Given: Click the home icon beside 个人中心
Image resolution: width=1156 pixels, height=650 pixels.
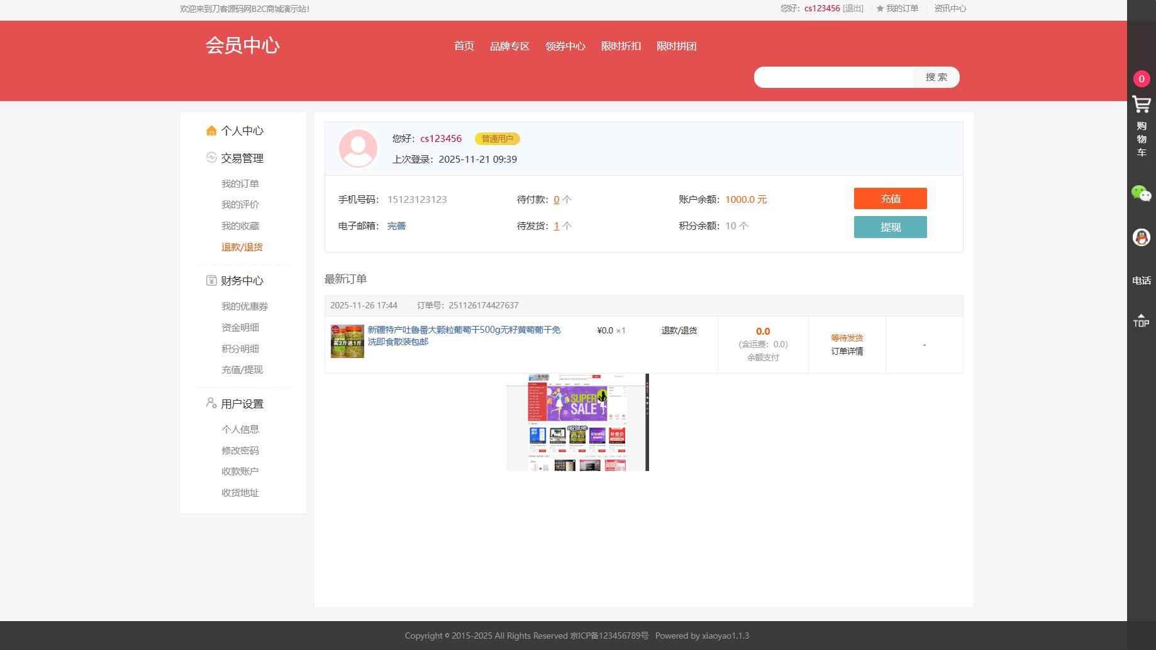Looking at the screenshot, I should (x=211, y=131).
